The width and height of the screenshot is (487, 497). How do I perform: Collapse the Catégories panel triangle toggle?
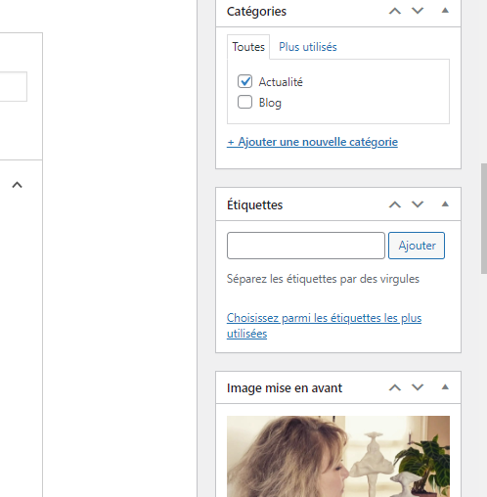click(445, 11)
